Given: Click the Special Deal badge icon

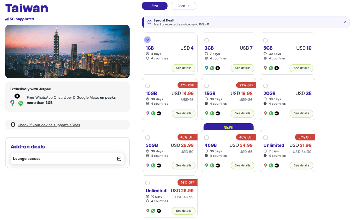Looking at the screenshot, I should coord(149,22).
